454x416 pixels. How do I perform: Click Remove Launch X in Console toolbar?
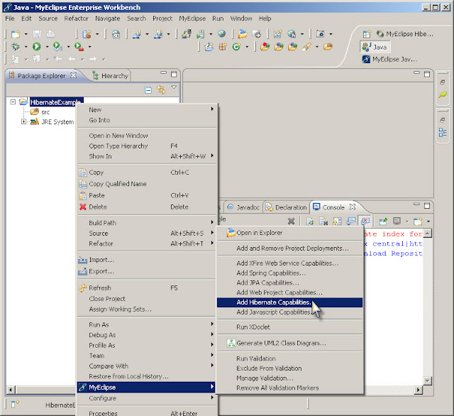click(x=292, y=221)
